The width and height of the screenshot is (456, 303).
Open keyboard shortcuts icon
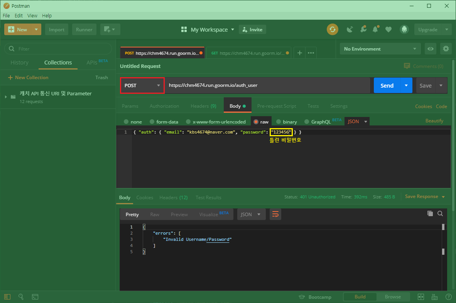[434, 297]
